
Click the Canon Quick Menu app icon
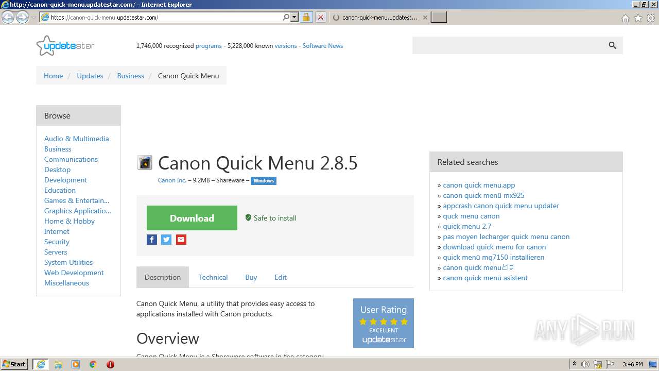[x=145, y=163]
